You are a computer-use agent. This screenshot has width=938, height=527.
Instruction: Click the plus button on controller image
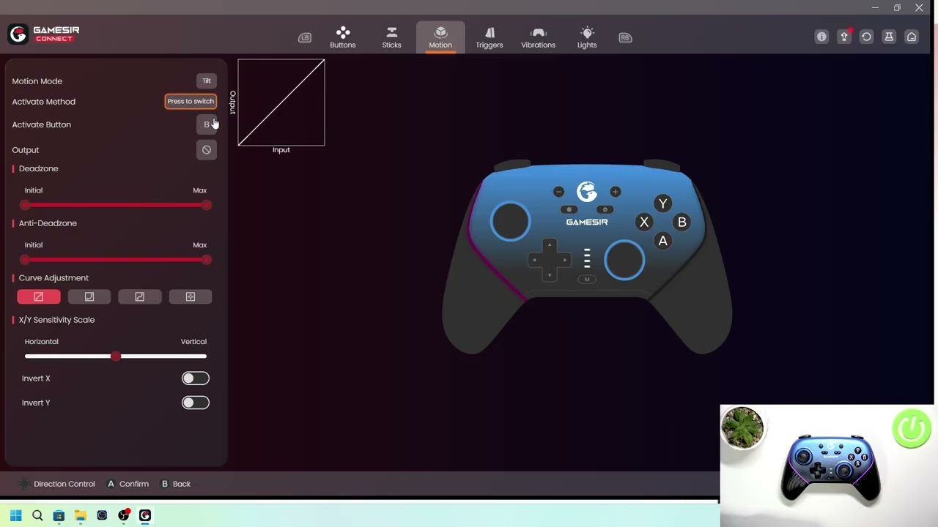click(x=615, y=192)
